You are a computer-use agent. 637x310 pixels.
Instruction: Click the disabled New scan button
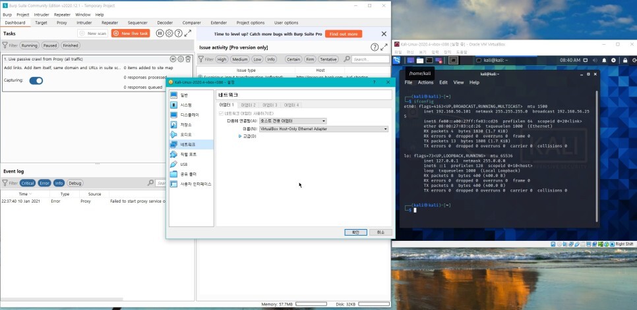pos(93,33)
